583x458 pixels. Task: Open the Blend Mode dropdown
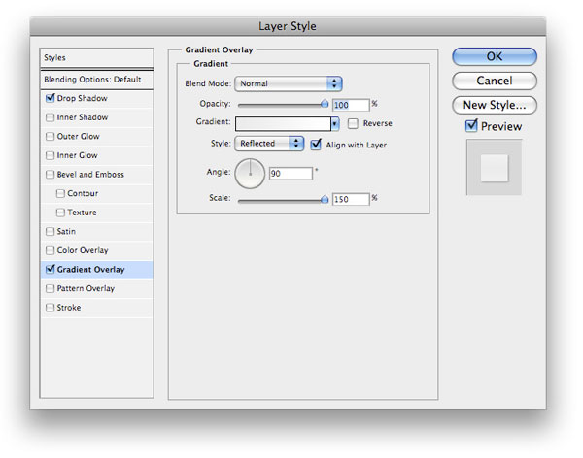pyautogui.click(x=289, y=83)
